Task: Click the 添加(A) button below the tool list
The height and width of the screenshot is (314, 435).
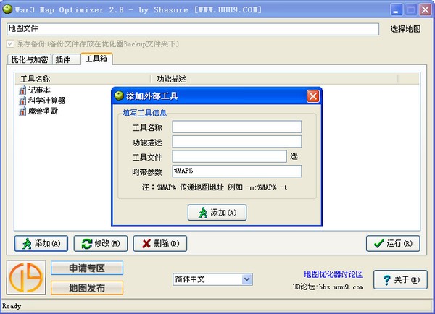Action: pyautogui.click(x=41, y=244)
